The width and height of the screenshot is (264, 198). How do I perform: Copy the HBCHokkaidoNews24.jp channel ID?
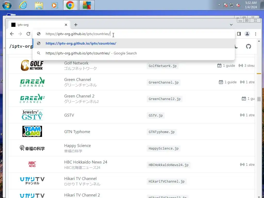pyautogui.click(x=168, y=165)
